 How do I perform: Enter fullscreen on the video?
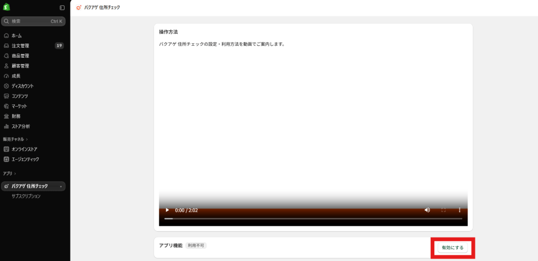[443, 210]
